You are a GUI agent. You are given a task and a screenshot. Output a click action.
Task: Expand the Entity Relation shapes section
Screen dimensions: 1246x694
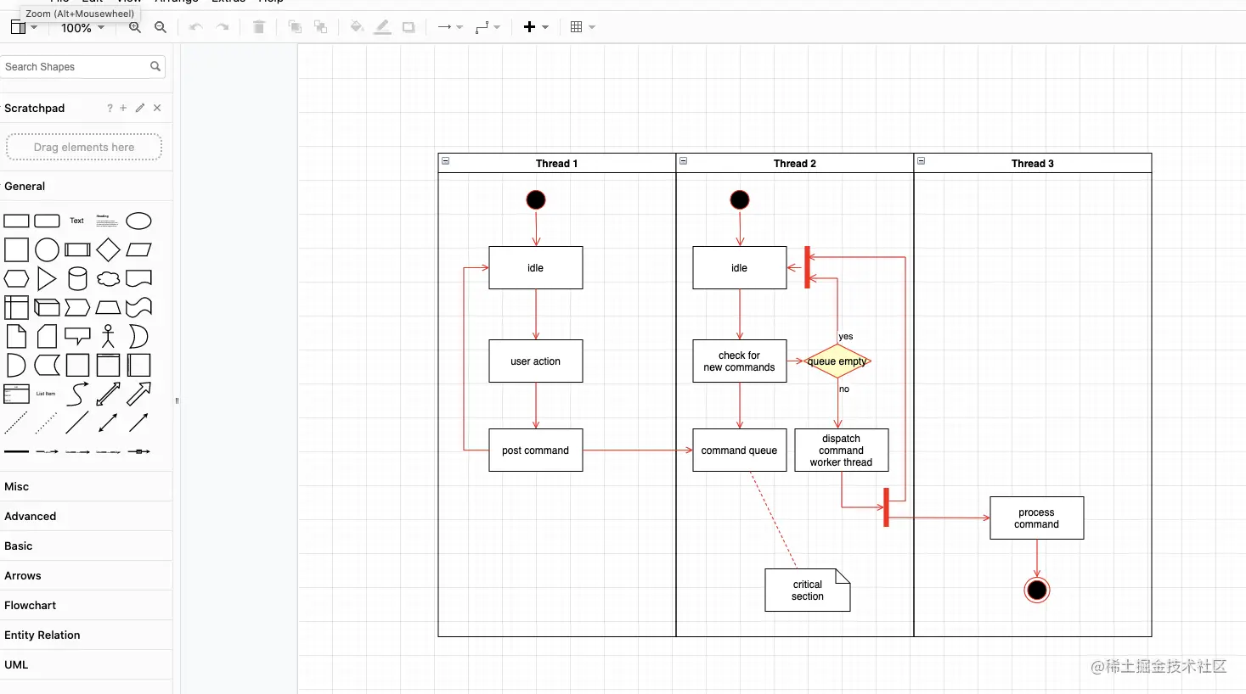(86, 635)
